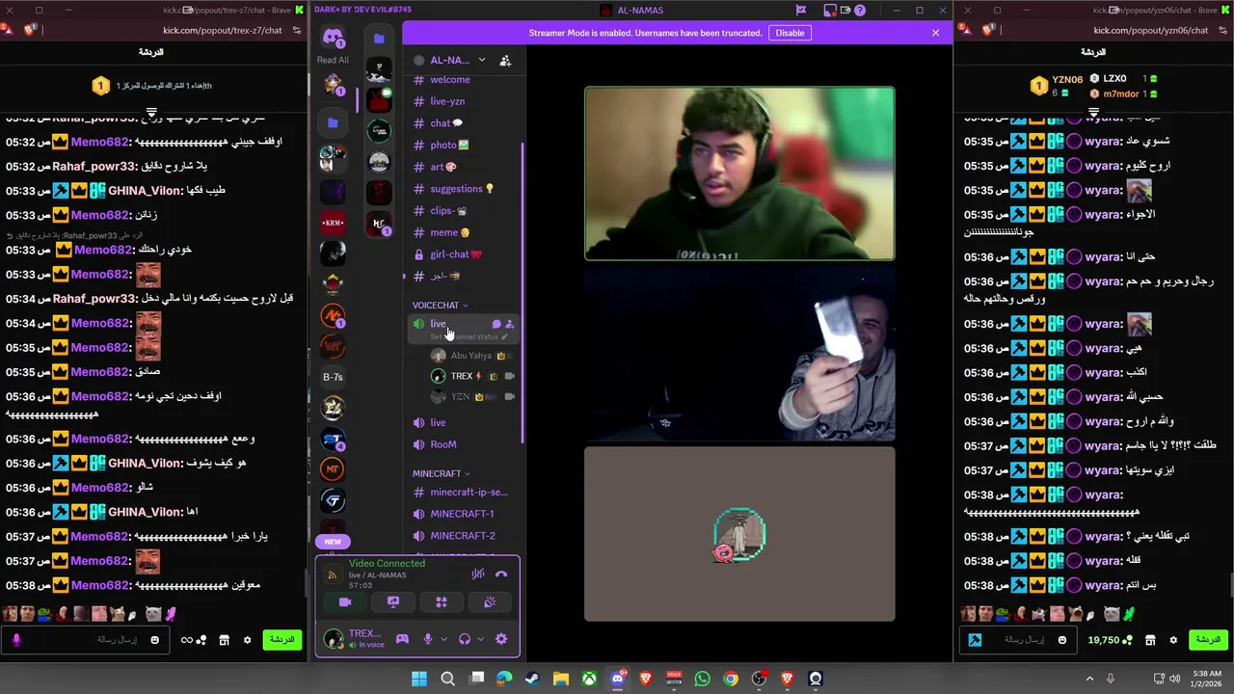Collapse the MINECRAFT category
The image size is (1234, 694).
[441, 474]
